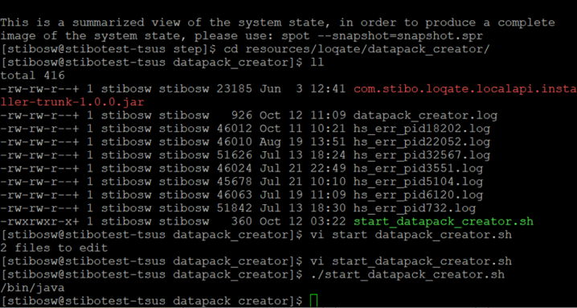Click the 'vi start datapack_creator.sh' command with space
Image resolution: width=577 pixels, height=308 pixels.
pos(411,234)
